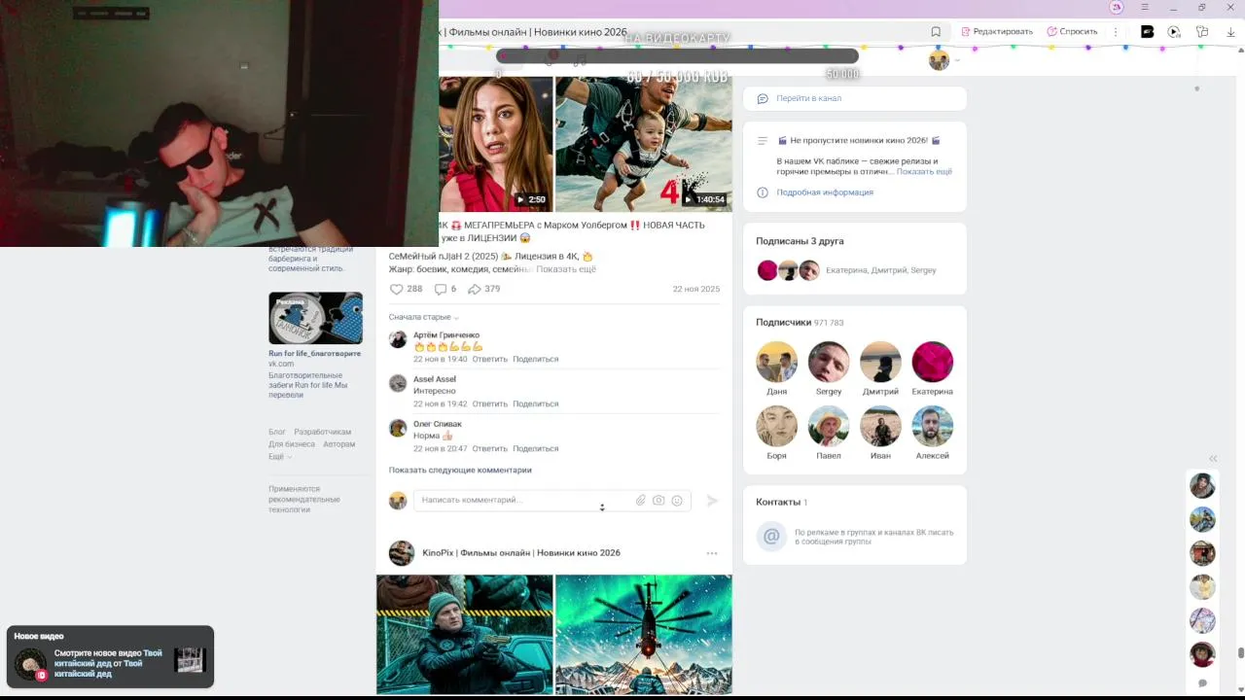This screenshot has height=700, width=1245.
Task: Open subscriber Даня's avatar
Action: [776, 362]
